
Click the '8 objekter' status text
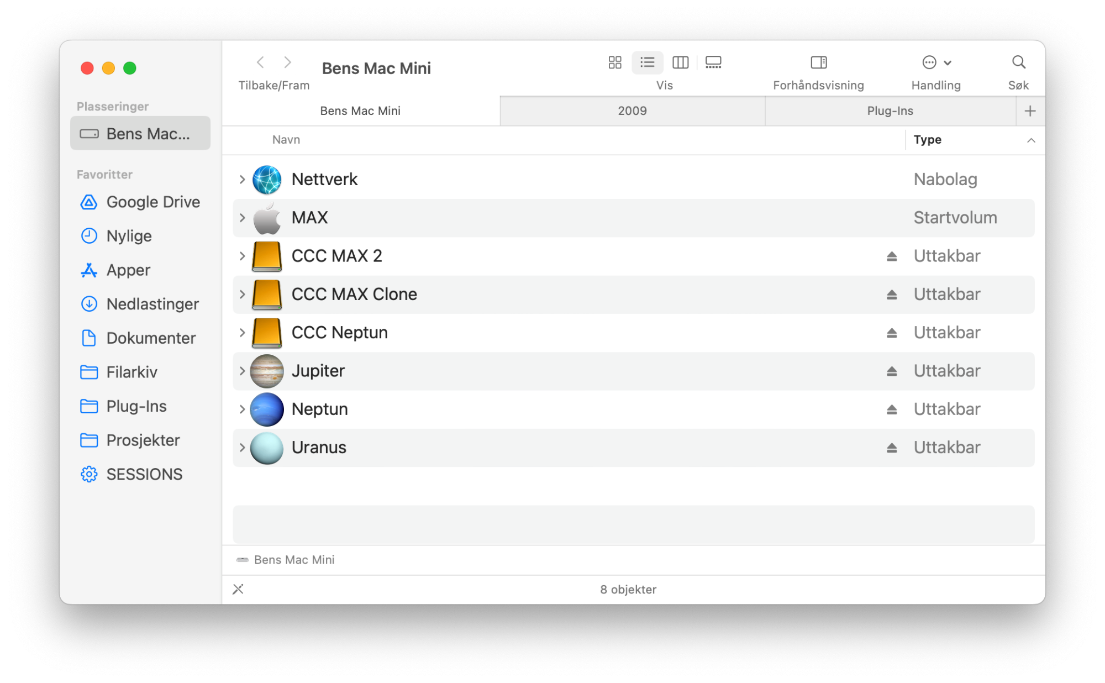[x=628, y=590]
